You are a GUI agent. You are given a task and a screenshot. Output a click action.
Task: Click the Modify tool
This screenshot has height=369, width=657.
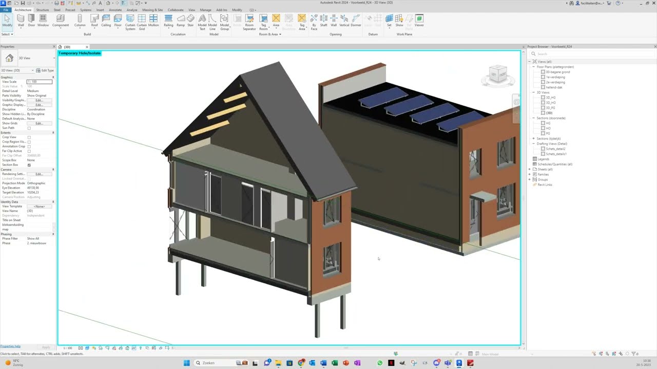pos(7,20)
